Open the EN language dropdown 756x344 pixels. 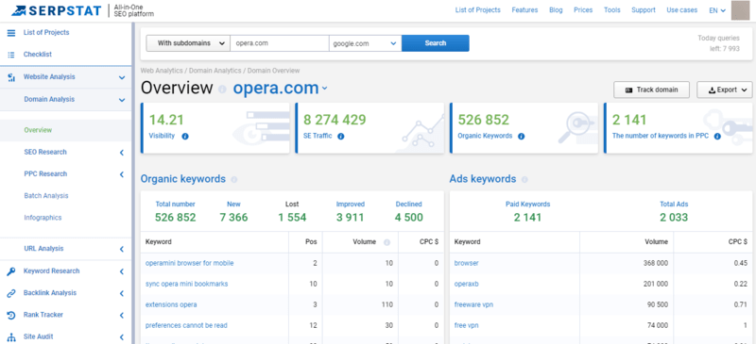pos(717,10)
